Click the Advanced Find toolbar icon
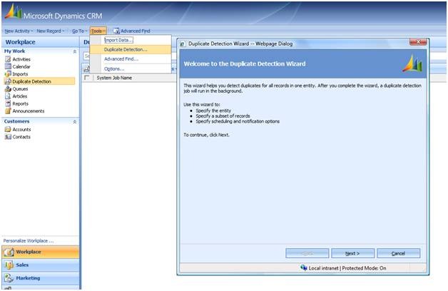Screen dimensions: 448x291 point(116,31)
